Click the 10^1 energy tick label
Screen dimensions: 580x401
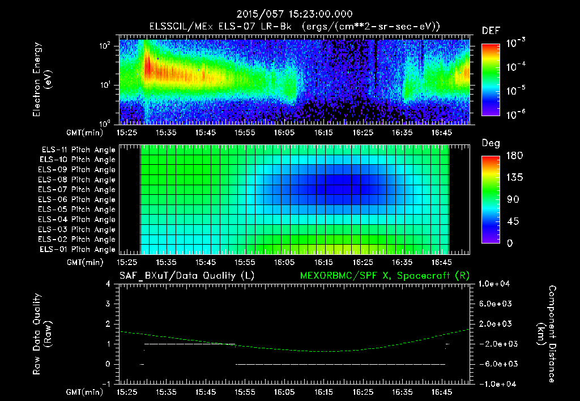(x=105, y=85)
